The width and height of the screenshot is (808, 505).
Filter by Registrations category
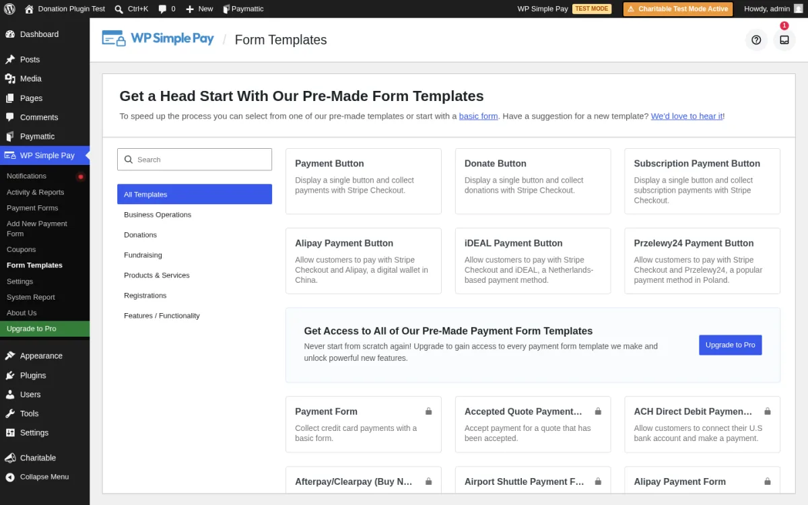point(195,295)
